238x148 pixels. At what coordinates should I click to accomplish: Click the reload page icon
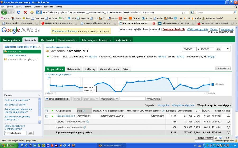pos(19,12)
